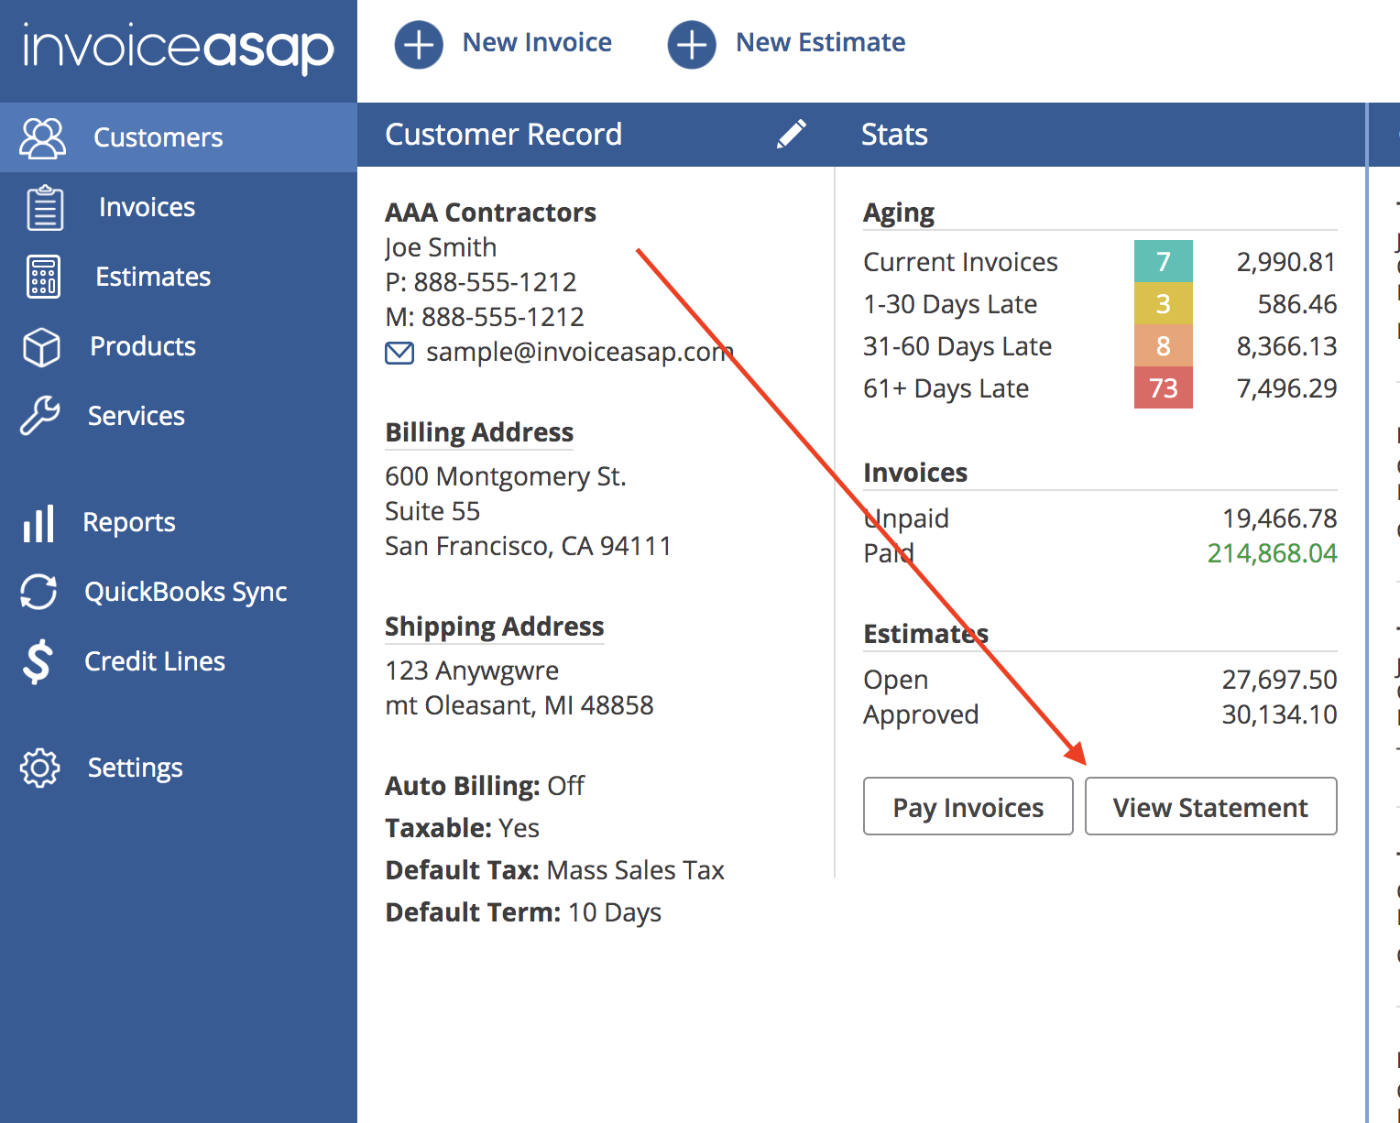Click the Products box icon
The image size is (1400, 1123).
pyautogui.click(x=41, y=347)
